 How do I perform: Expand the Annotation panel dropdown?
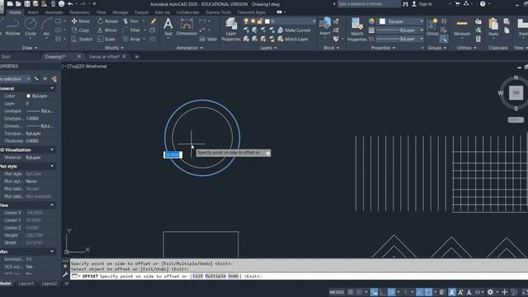point(190,48)
